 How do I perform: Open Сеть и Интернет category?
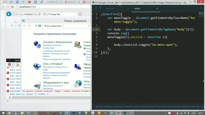point(53,64)
